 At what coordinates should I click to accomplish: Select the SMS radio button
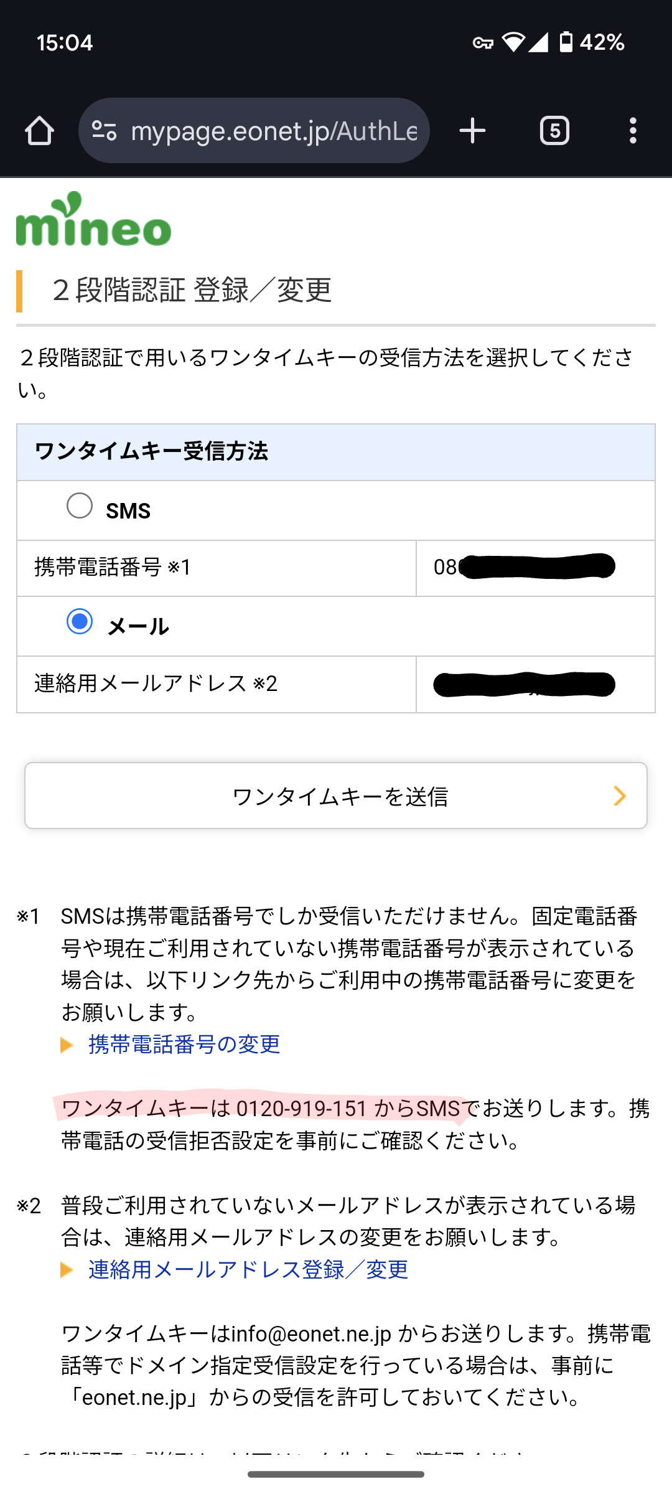click(x=80, y=505)
